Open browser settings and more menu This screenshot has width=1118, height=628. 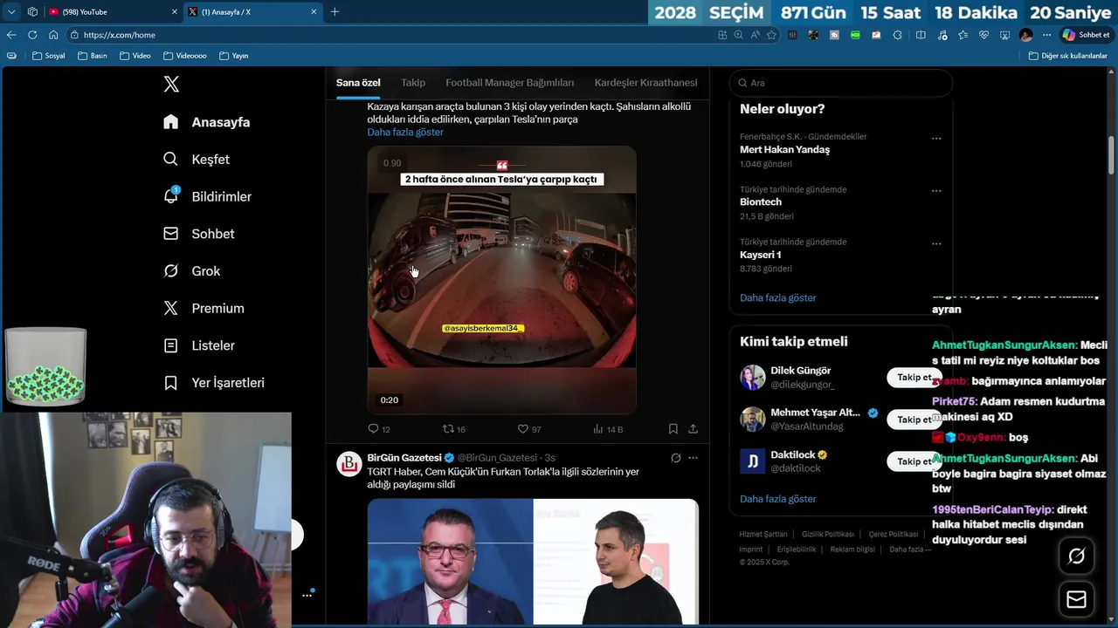point(1046,35)
